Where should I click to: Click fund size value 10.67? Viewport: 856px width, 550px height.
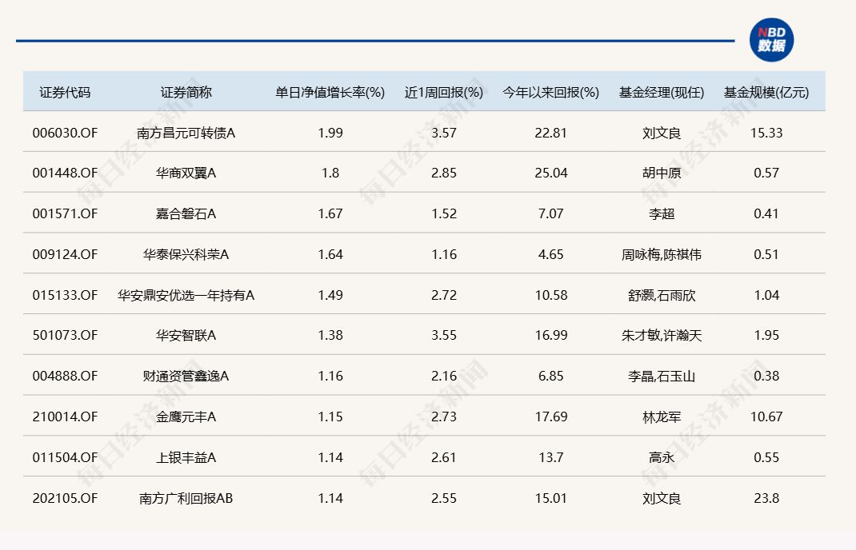[766, 416]
